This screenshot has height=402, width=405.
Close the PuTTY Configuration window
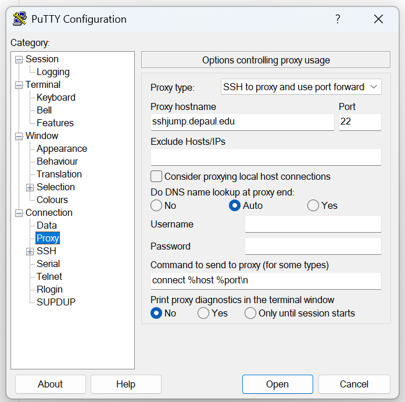[x=378, y=19]
